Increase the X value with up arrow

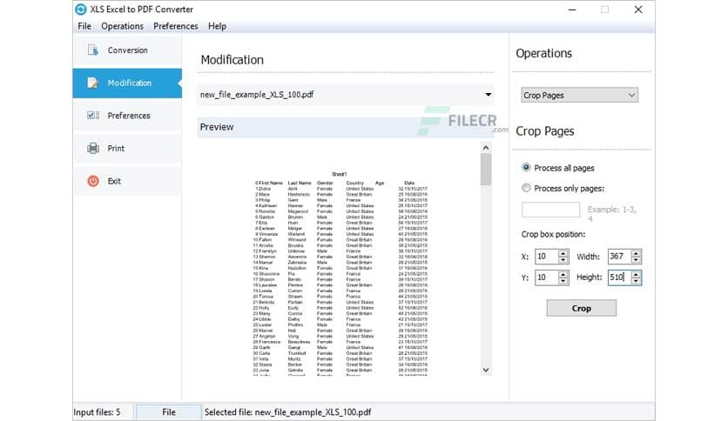click(563, 253)
